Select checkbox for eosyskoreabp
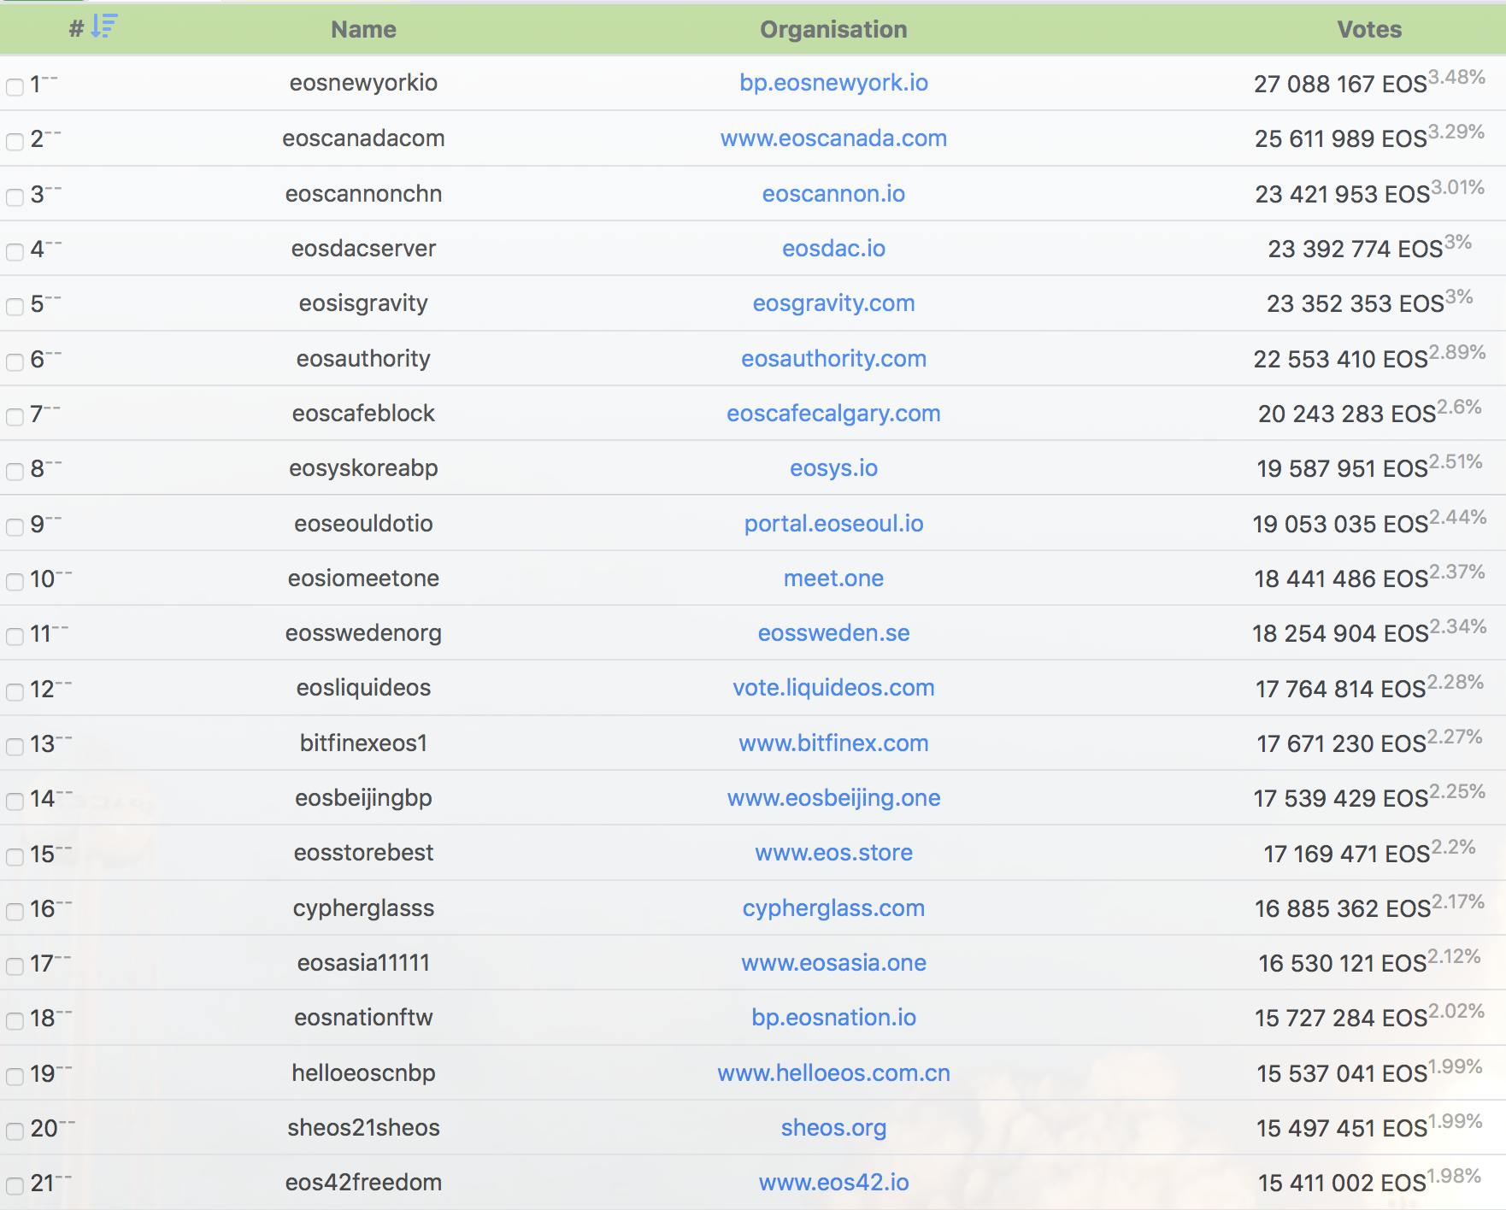Screen dimensions: 1506x1210 pos(15,472)
